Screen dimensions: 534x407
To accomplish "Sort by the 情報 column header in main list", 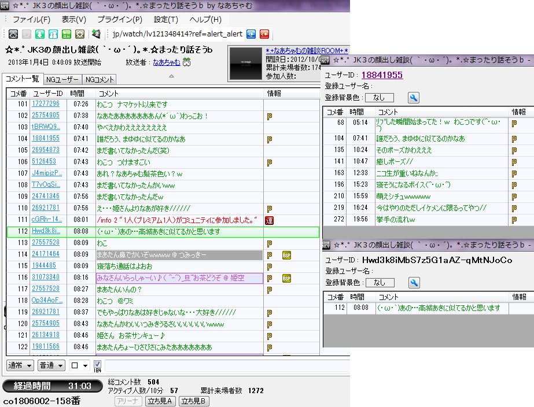I will tap(291, 93).
